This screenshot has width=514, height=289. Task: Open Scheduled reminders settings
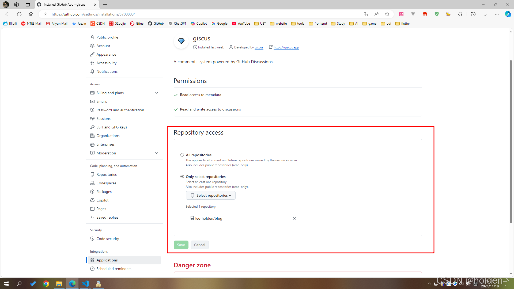coord(114,269)
